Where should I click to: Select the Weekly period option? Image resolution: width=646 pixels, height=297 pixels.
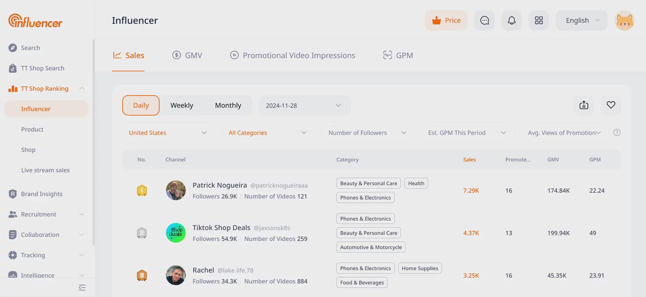(182, 105)
